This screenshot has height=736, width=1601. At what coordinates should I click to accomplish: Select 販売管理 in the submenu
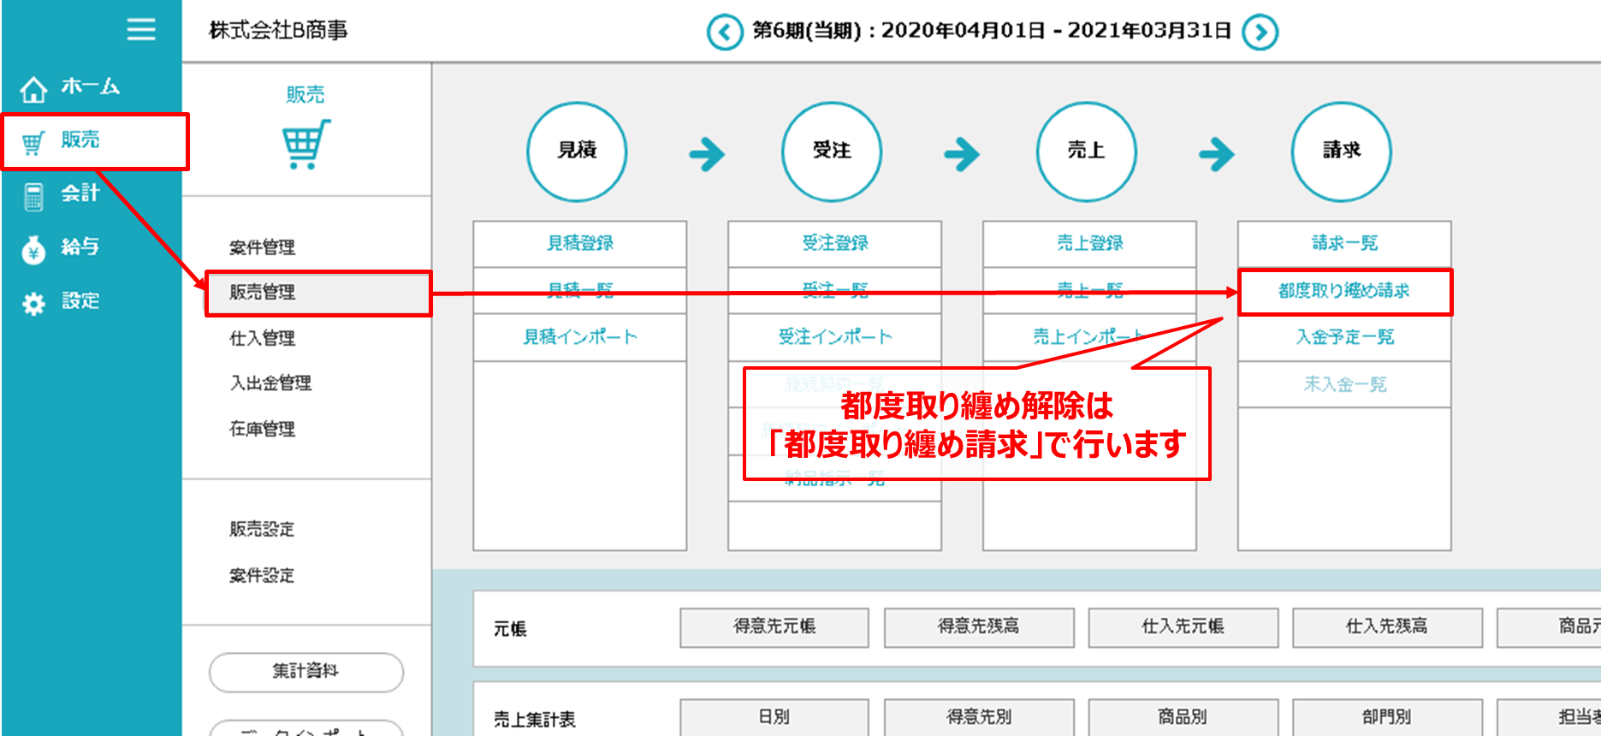(318, 294)
